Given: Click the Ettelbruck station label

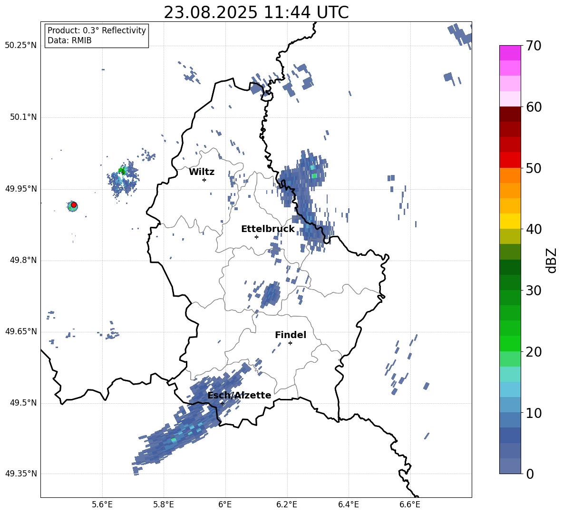Looking at the screenshot, I should point(268,229).
